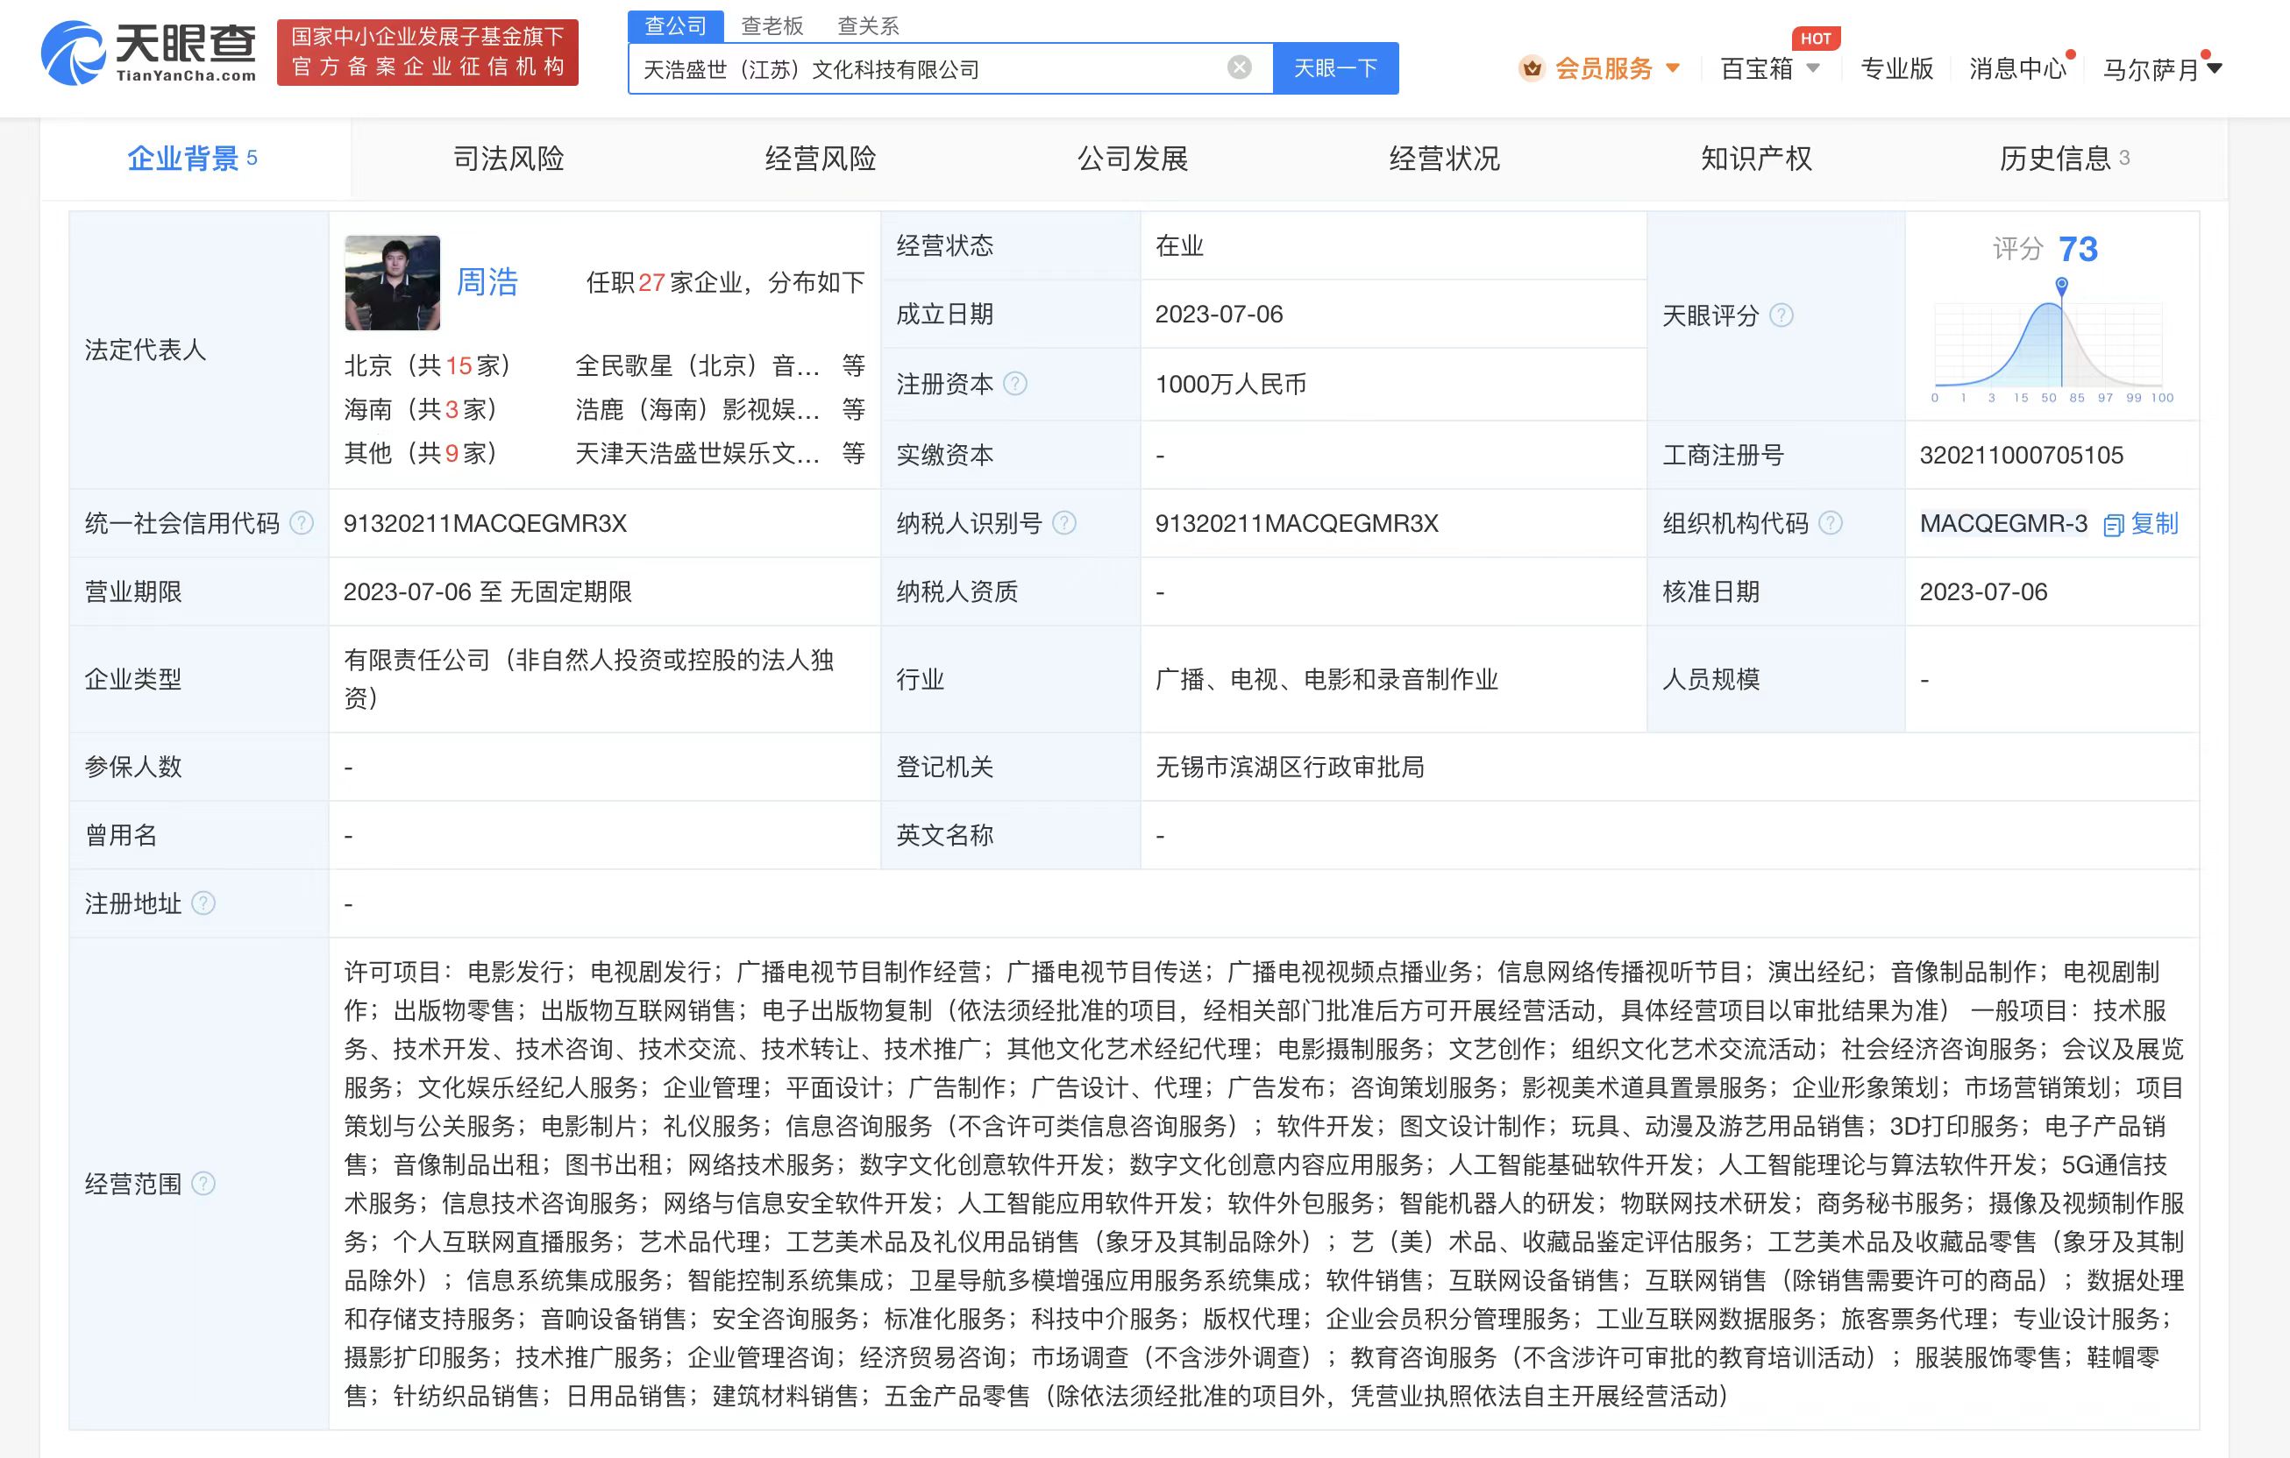2290x1458 pixels.
Task: Click the 浩鹿（海南）影视娱... company link
Action: (x=697, y=410)
